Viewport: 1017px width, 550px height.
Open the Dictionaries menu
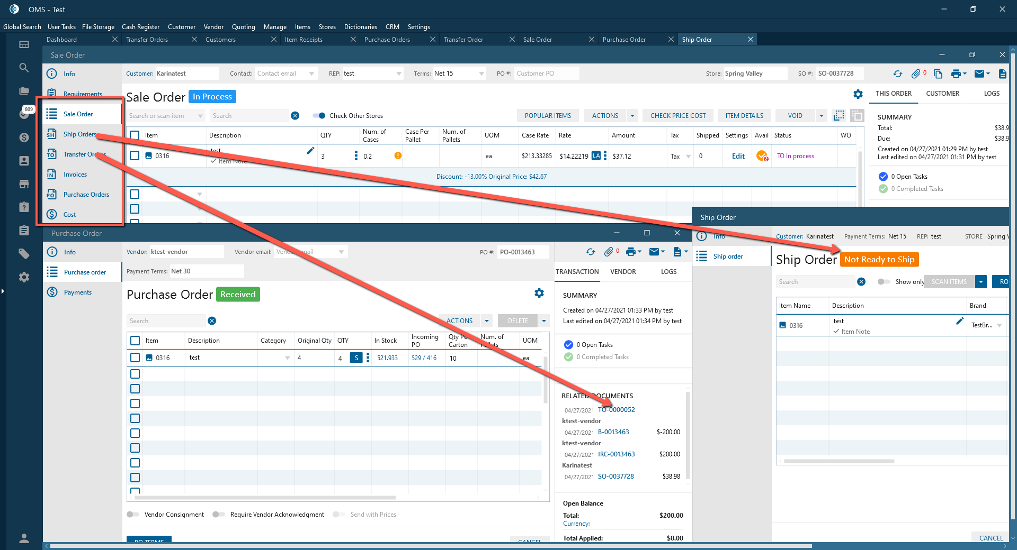click(x=361, y=27)
